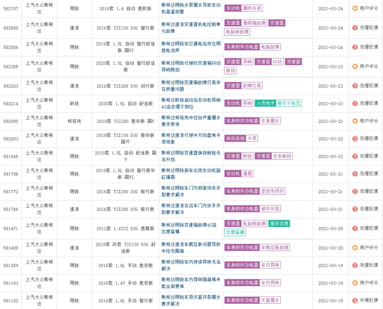Open complaint 斯柯达明锐新车出现发动机敲缸爆震
This screenshot has height=309, width=383.
click(x=191, y=174)
